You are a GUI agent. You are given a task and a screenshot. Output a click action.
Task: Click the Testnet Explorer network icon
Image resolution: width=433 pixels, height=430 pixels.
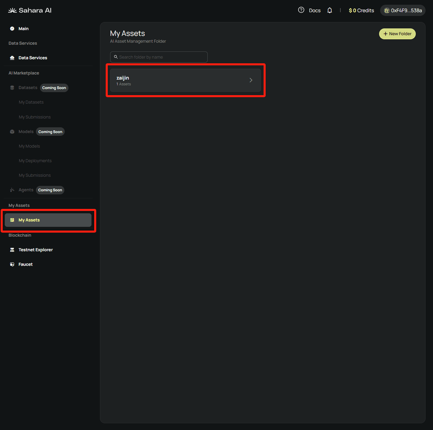click(x=12, y=250)
